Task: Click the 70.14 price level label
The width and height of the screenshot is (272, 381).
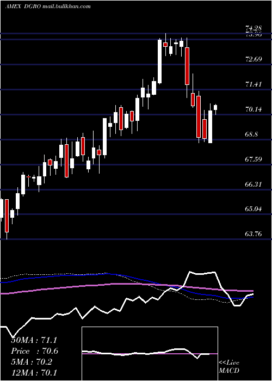Action: pos(254,109)
